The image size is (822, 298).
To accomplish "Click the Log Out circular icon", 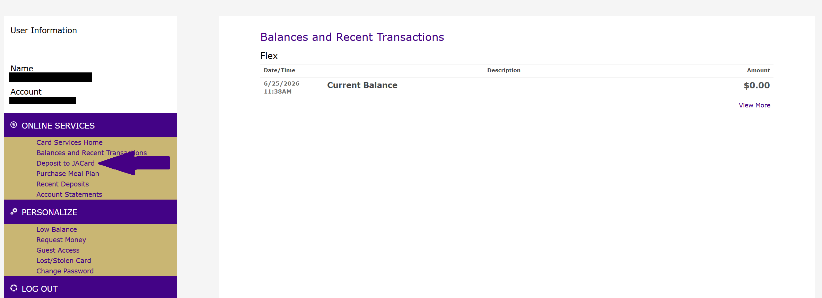I will pyautogui.click(x=14, y=288).
